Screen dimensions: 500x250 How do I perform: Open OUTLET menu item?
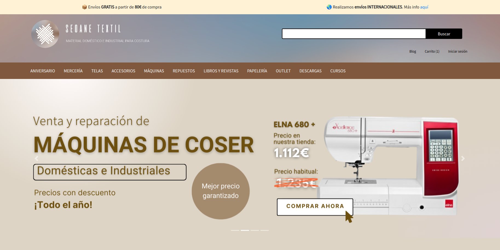283,71
